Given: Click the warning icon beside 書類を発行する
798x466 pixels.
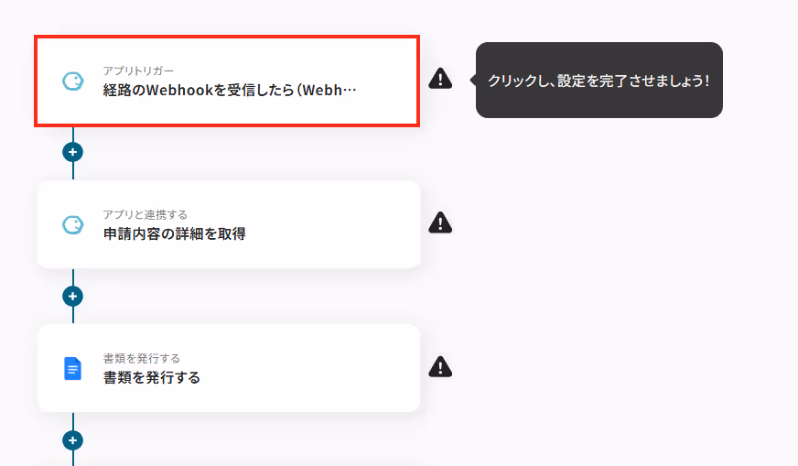Looking at the screenshot, I should tap(440, 367).
